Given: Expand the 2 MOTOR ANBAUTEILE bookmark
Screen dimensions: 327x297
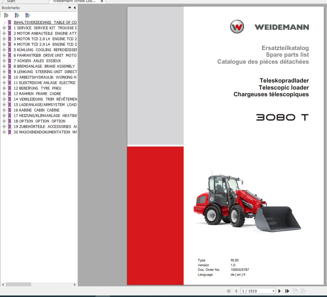Looking at the screenshot, I should (4, 33).
